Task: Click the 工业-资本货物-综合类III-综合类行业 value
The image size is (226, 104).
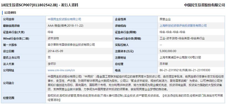Action: click(182, 38)
